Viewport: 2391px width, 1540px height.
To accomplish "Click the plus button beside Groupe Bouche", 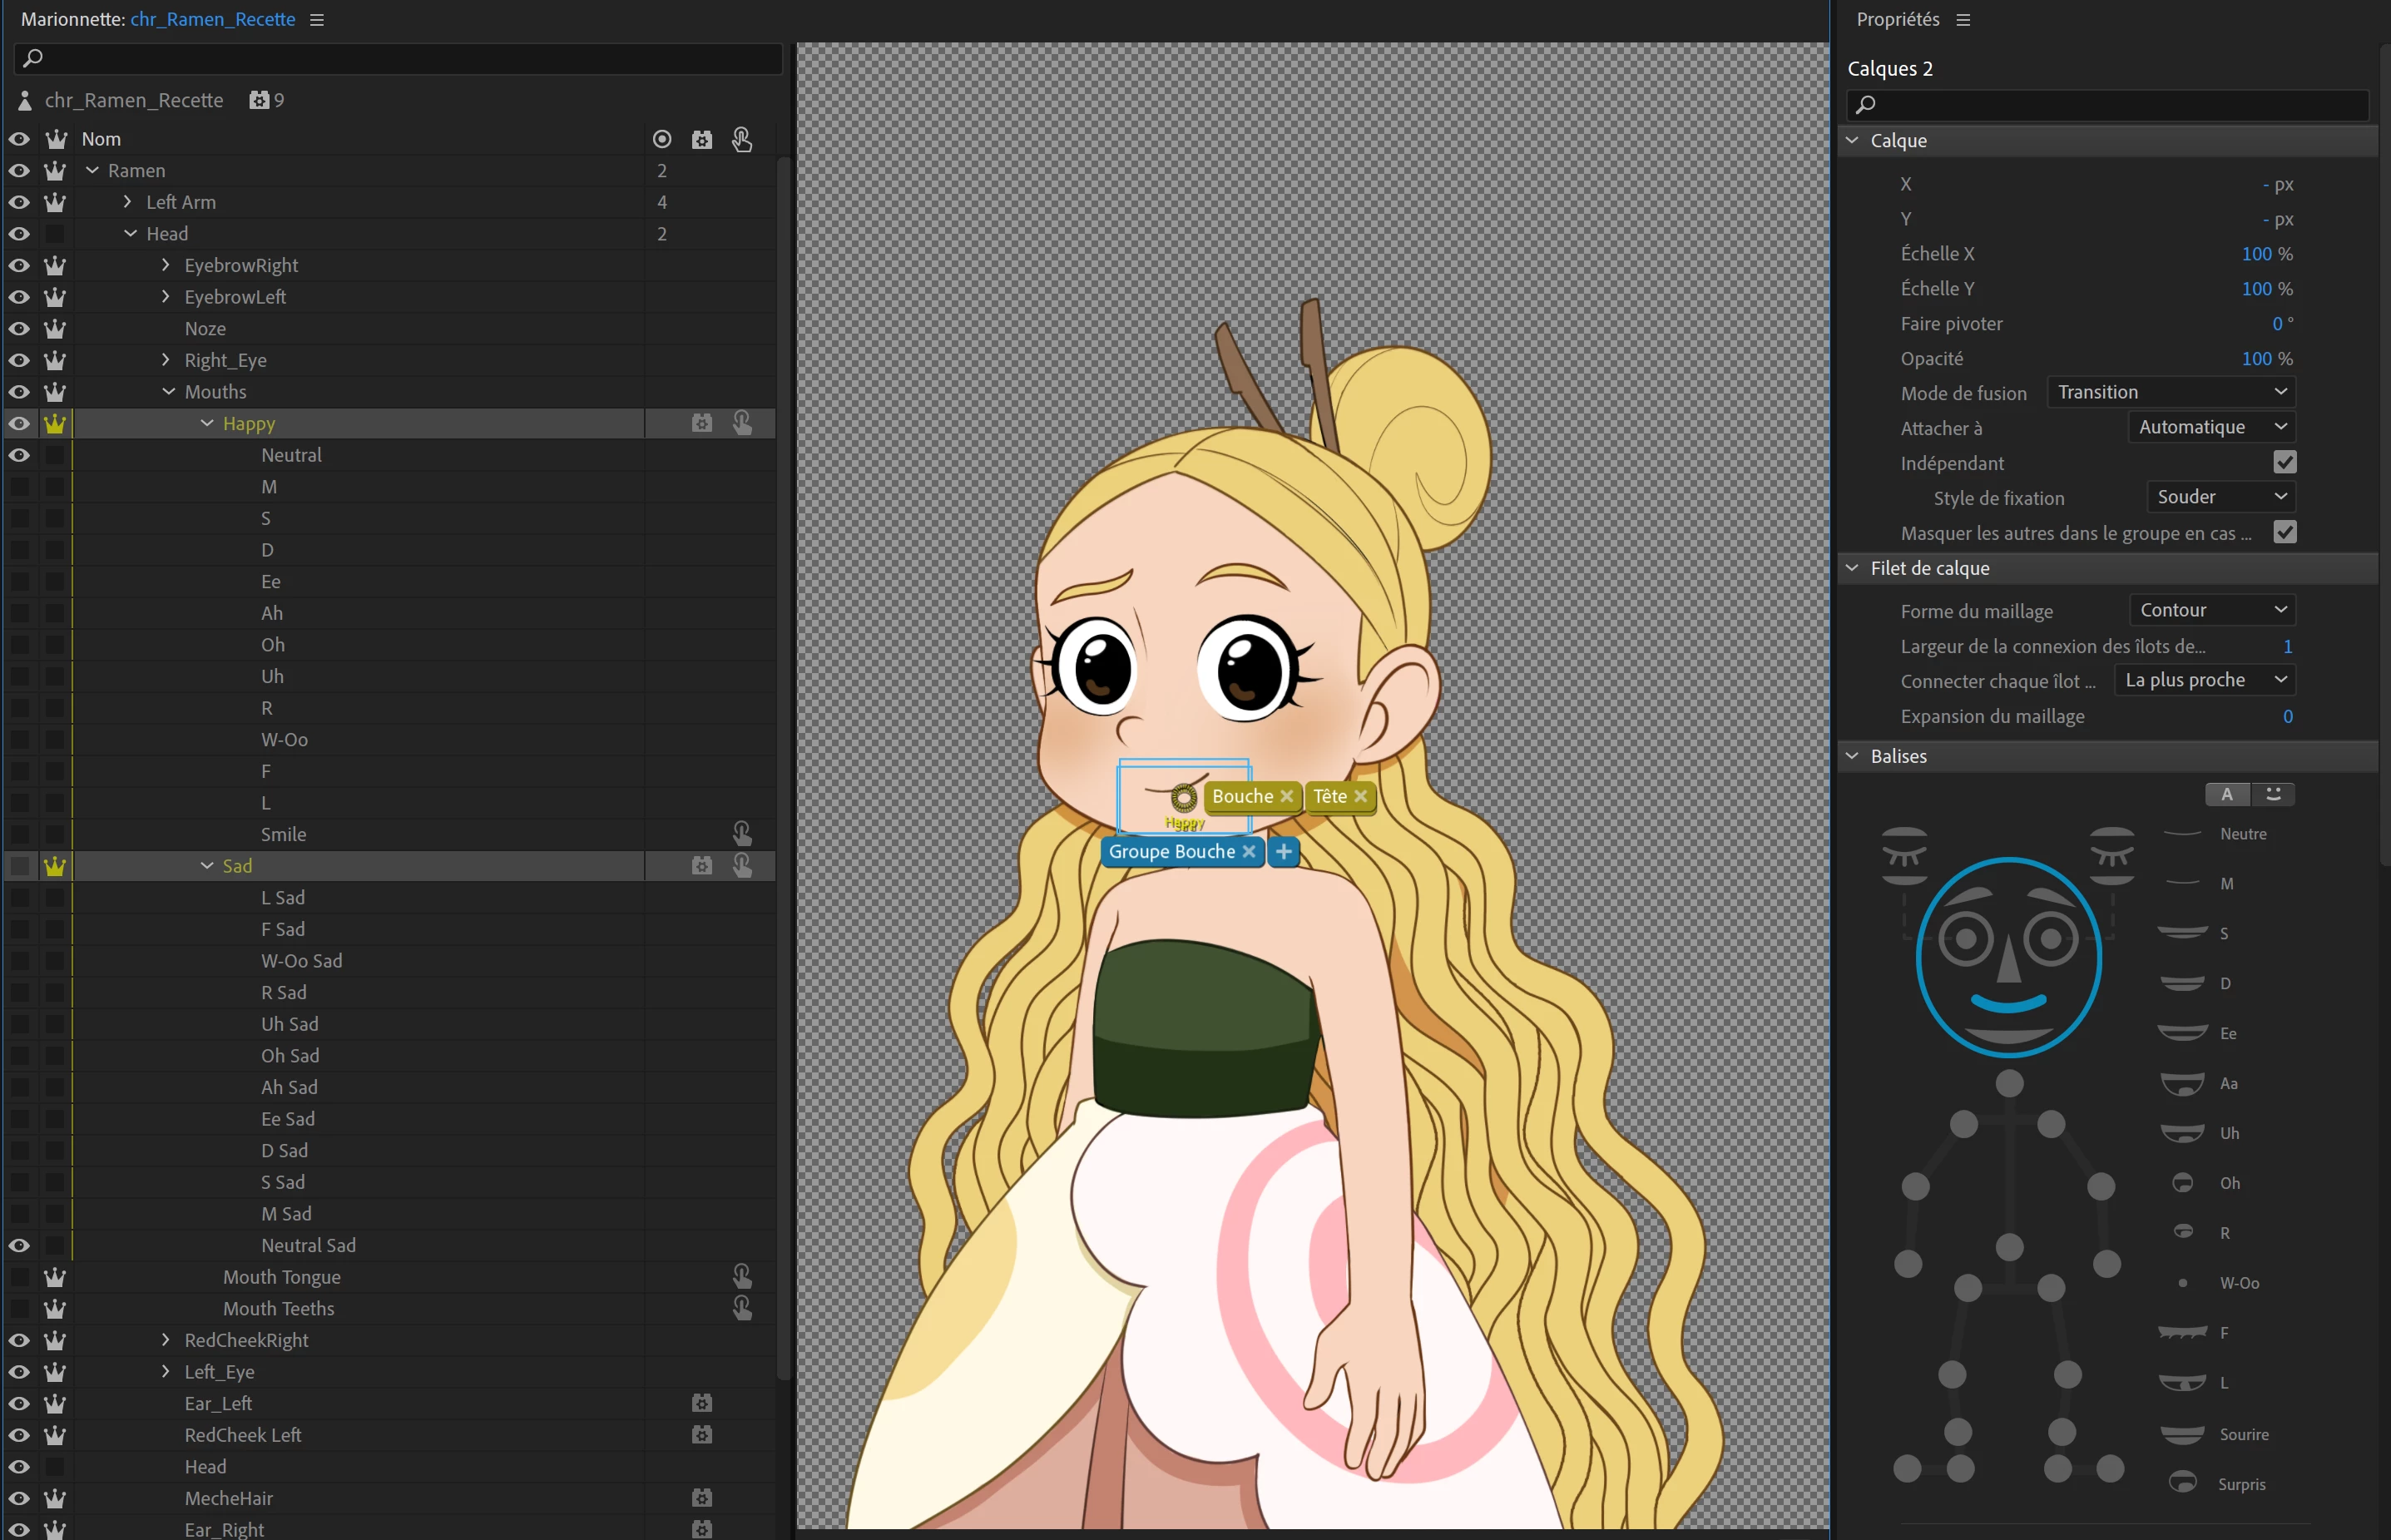I will (x=1284, y=852).
